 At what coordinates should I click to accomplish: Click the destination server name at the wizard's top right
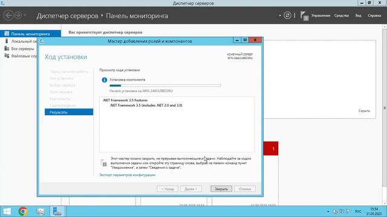tap(240, 58)
